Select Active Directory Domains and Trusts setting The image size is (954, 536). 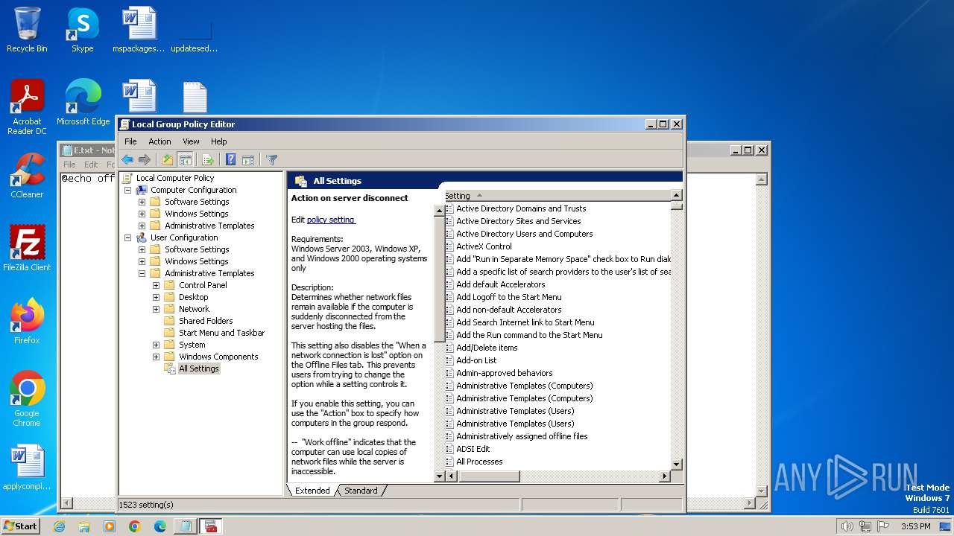(x=521, y=208)
